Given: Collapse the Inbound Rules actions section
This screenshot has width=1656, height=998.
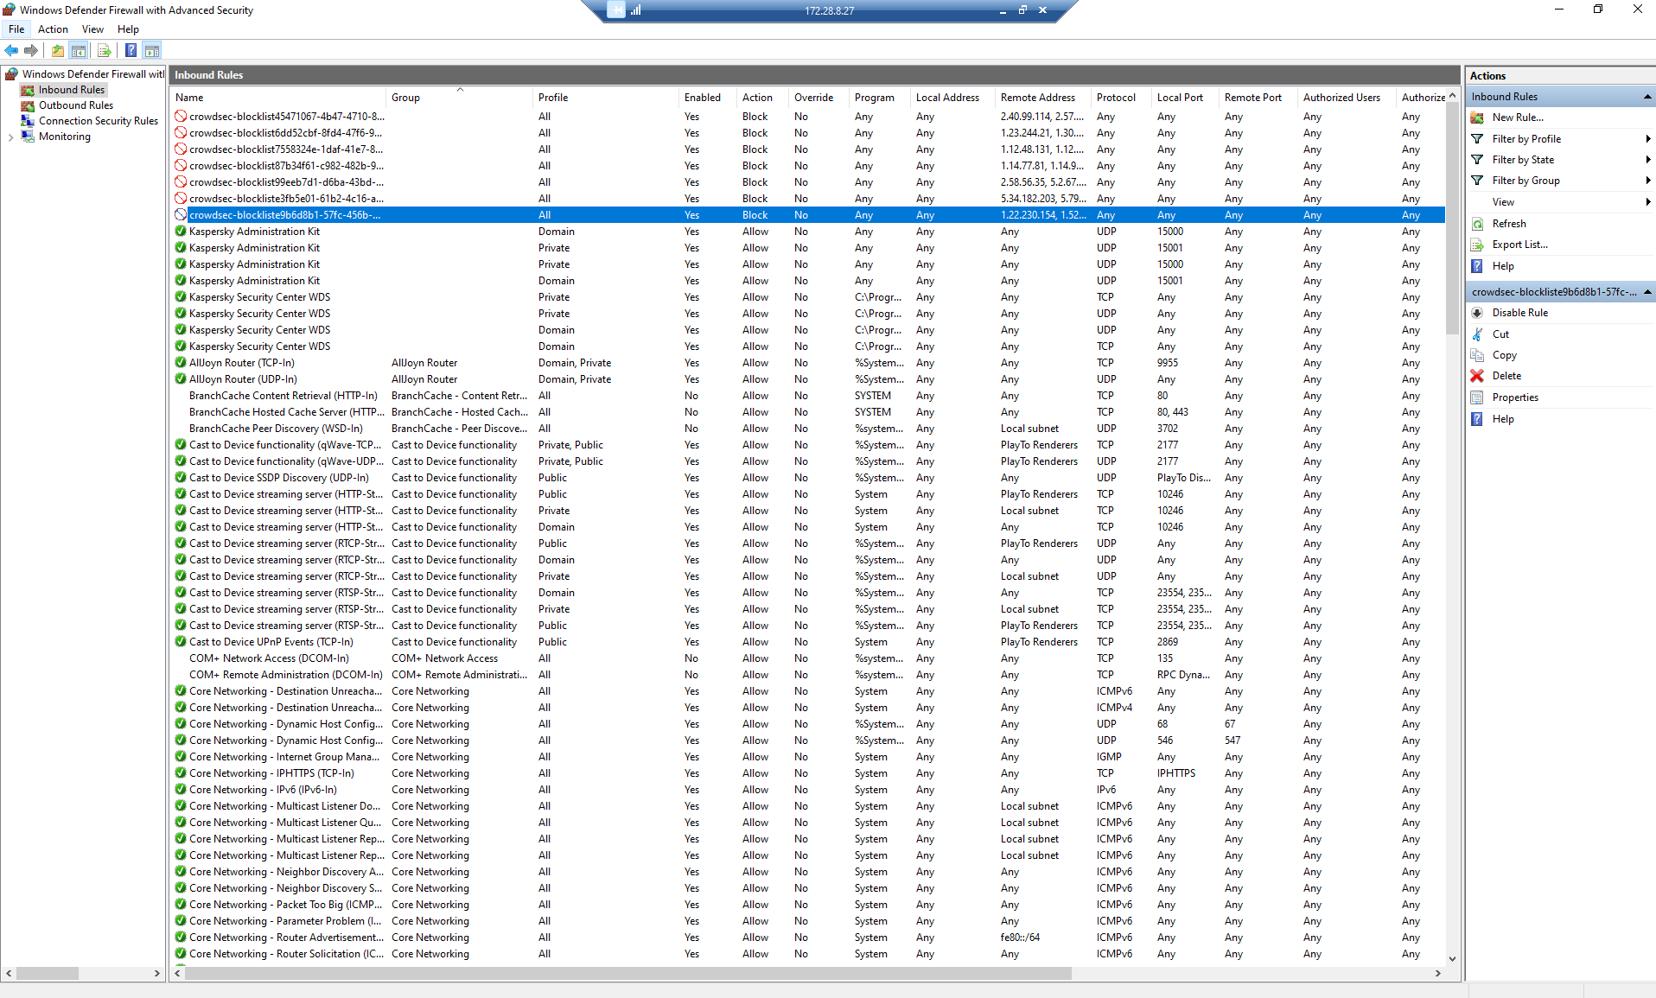Looking at the screenshot, I should tap(1647, 97).
